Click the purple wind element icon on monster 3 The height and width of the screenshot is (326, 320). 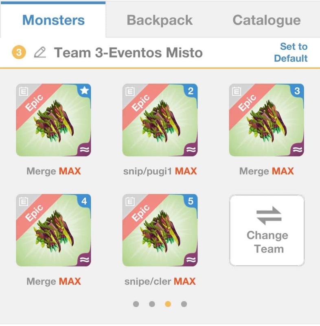point(297,149)
